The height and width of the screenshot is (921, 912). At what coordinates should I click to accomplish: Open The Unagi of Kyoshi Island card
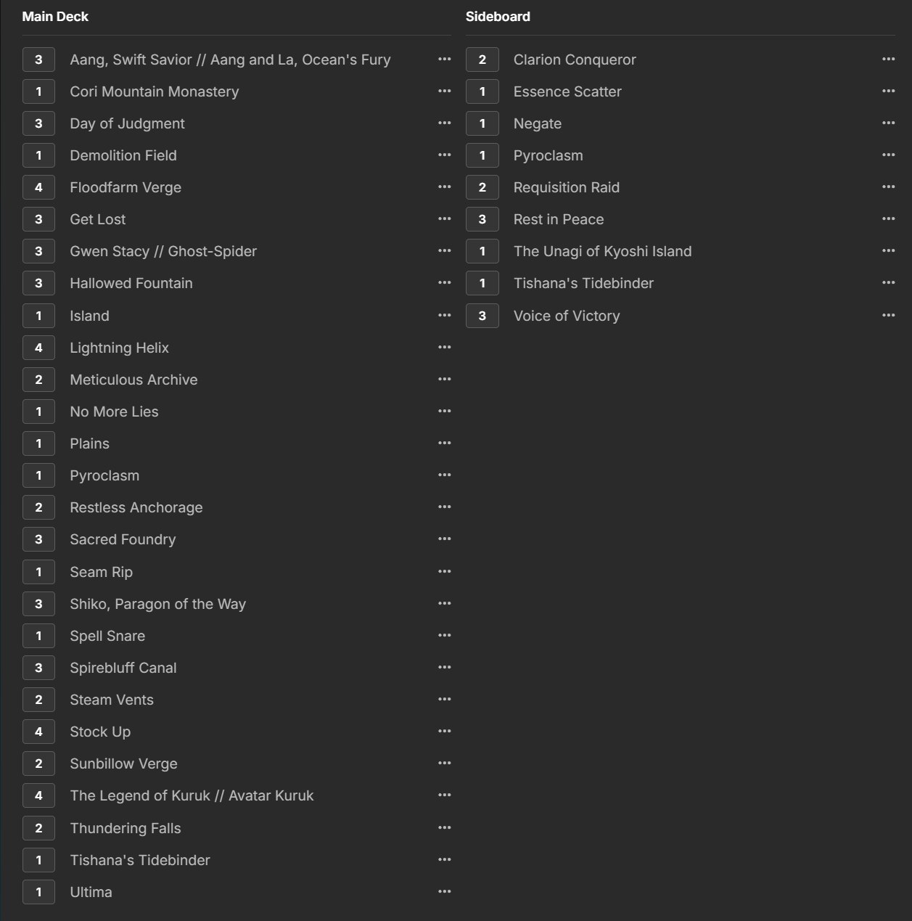(x=602, y=251)
